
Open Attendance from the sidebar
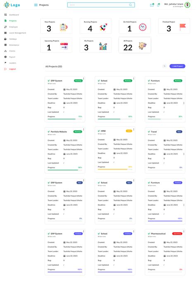(14, 45)
